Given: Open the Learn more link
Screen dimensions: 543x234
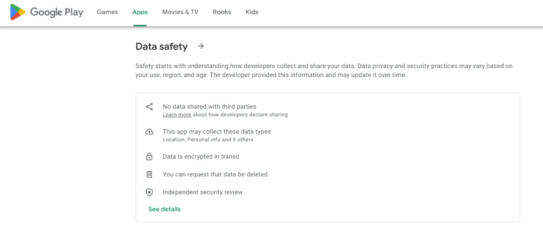Looking at the screenshot, I should [177, 115].
